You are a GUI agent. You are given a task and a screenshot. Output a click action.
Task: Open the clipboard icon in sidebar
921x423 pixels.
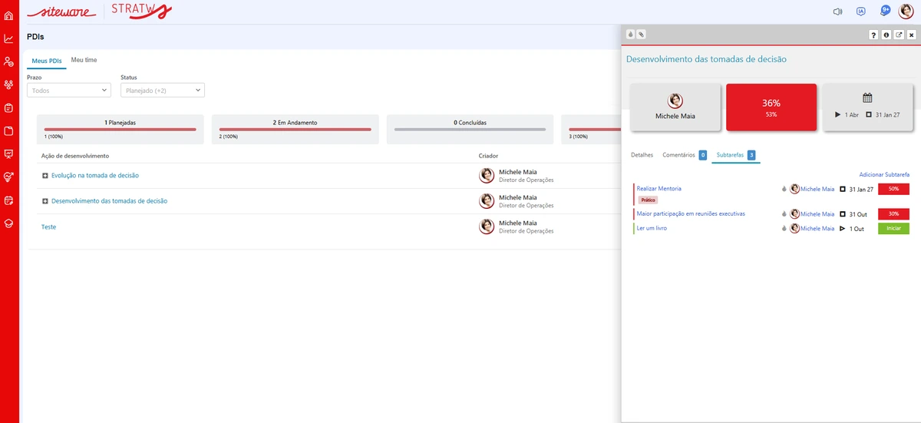pyautogui.click(x=9, y=107)
